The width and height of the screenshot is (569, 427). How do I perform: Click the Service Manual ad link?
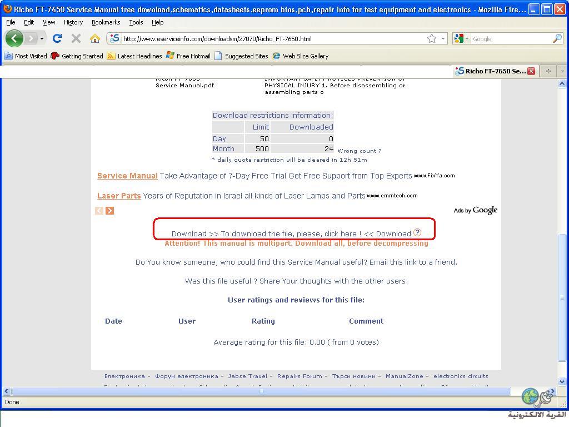pyautogui.click(x=127, y=176)
